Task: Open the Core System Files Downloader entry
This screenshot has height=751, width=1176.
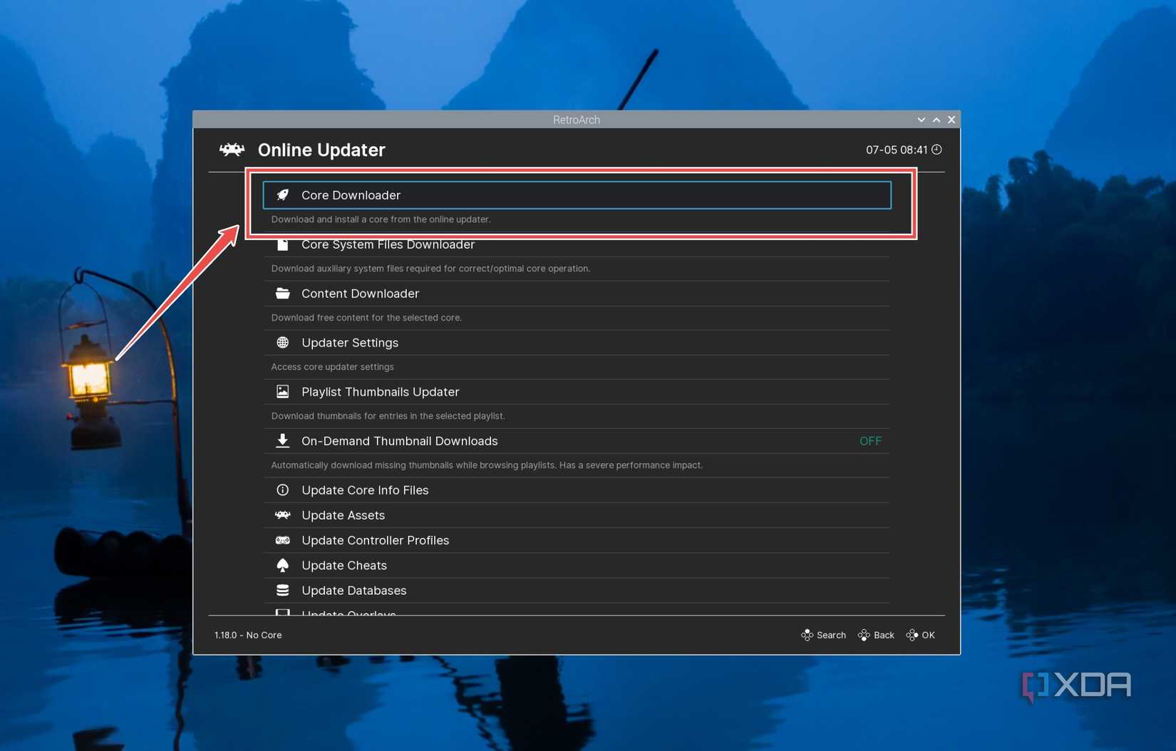Action: click(x=388, y=244)
